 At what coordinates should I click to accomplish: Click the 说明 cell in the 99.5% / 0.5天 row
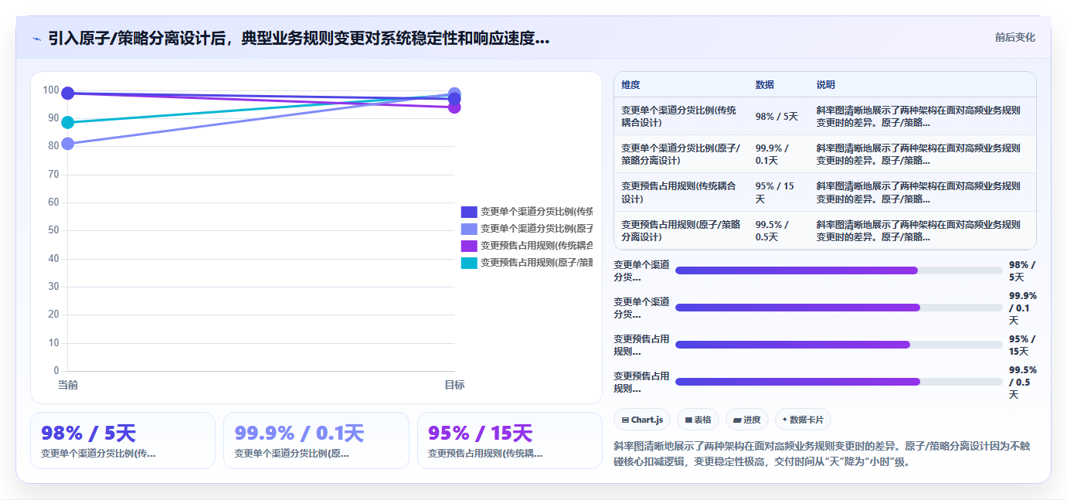pos(922,230)
